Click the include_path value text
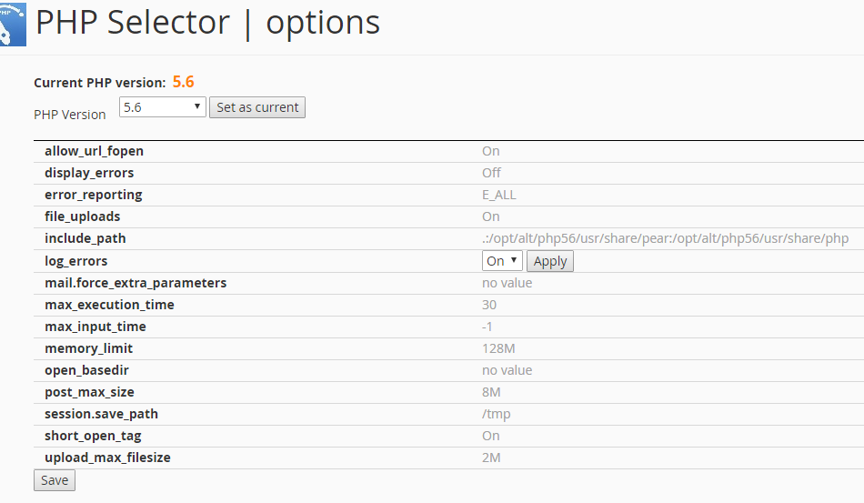 (x=665, y=238)
